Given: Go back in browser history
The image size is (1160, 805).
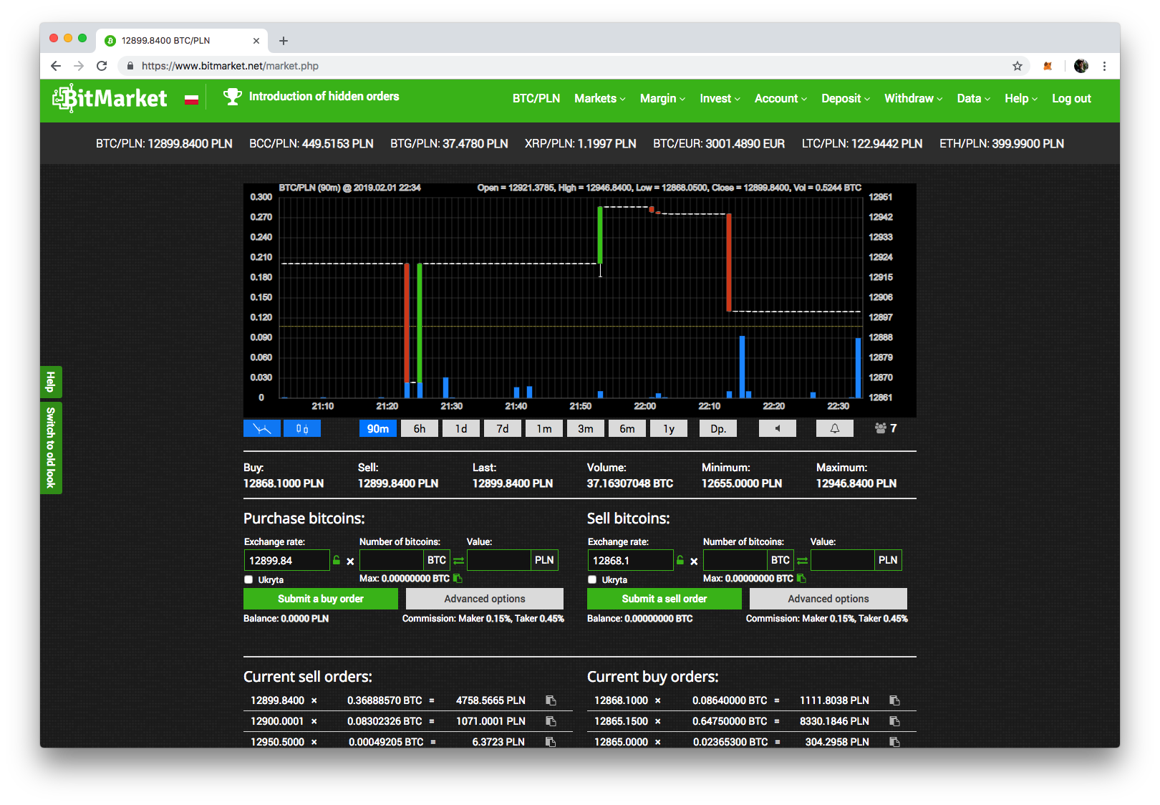Looking at the screenshot, I should (56, 66).
